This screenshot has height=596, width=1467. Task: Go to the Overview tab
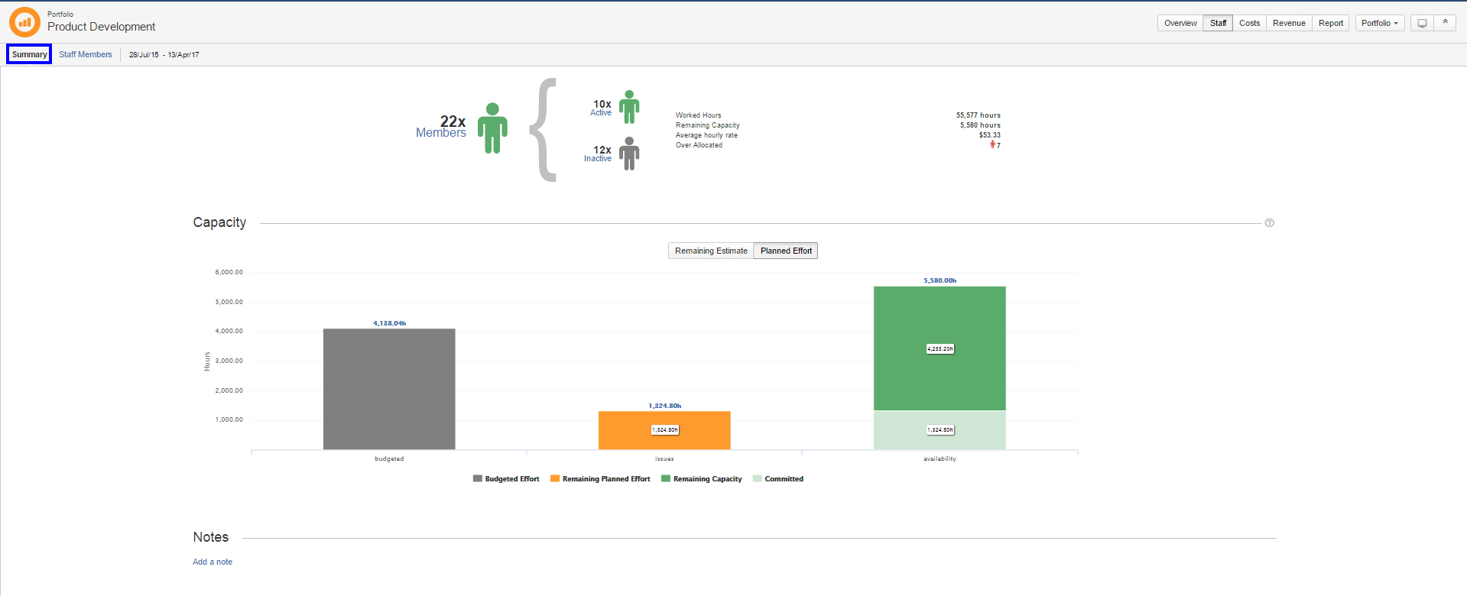tap(1180, 23)
